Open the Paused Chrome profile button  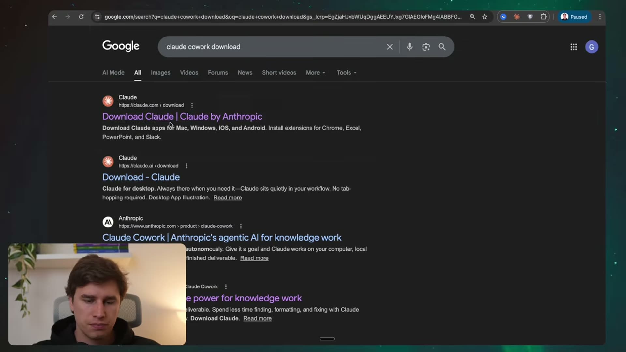[574, 17]
